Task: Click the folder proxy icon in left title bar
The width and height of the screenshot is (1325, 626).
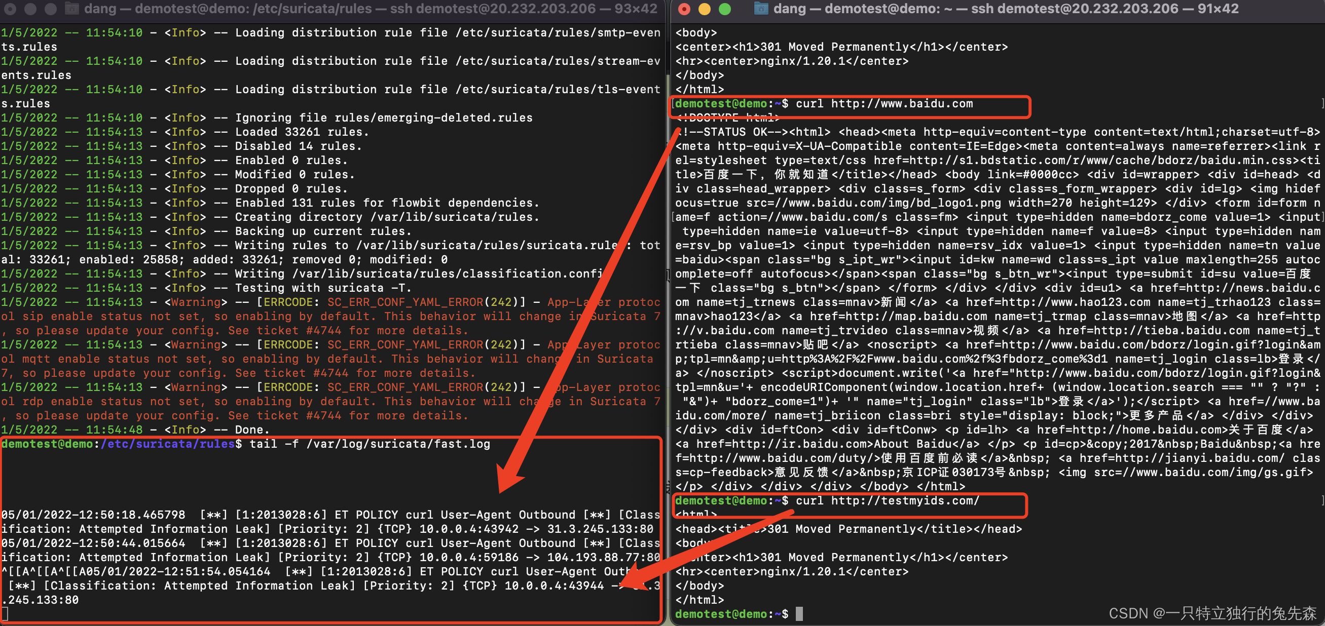Action: 71,9
